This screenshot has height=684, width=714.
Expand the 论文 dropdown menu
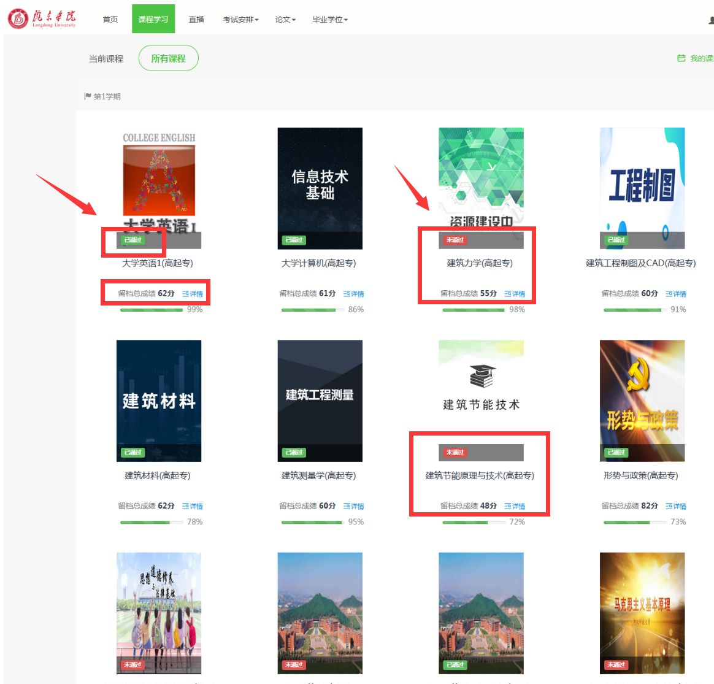pos(285,19)
